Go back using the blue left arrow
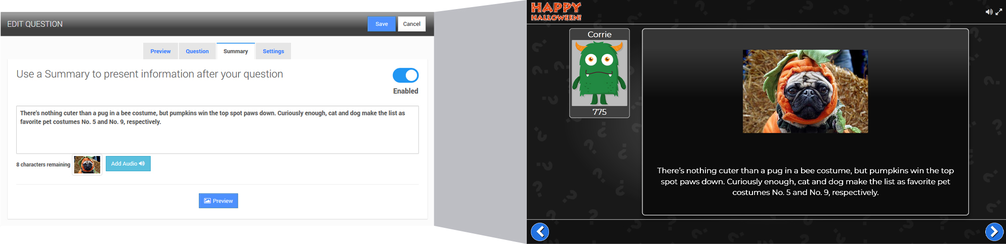Viewport: 1006px width, 244px height. 540,232
